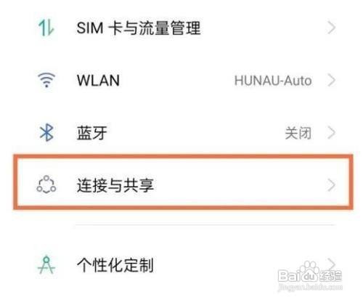Tap the 关闭 Bluetooth status text

pyautogui.click(x=298, y=133)
